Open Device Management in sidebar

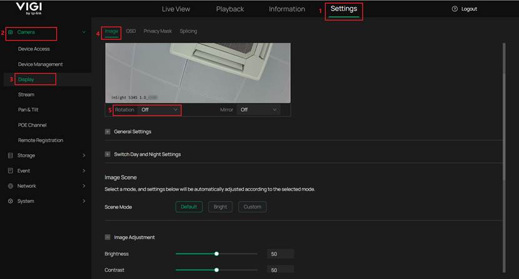[41, 64]
